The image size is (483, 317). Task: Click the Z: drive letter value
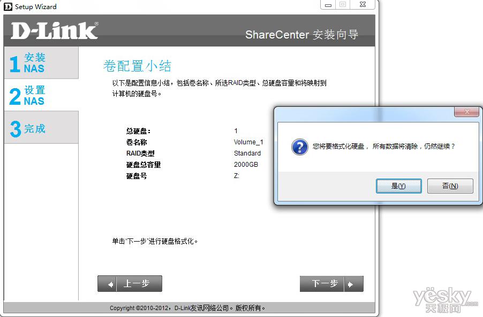(x=236, y=176)
